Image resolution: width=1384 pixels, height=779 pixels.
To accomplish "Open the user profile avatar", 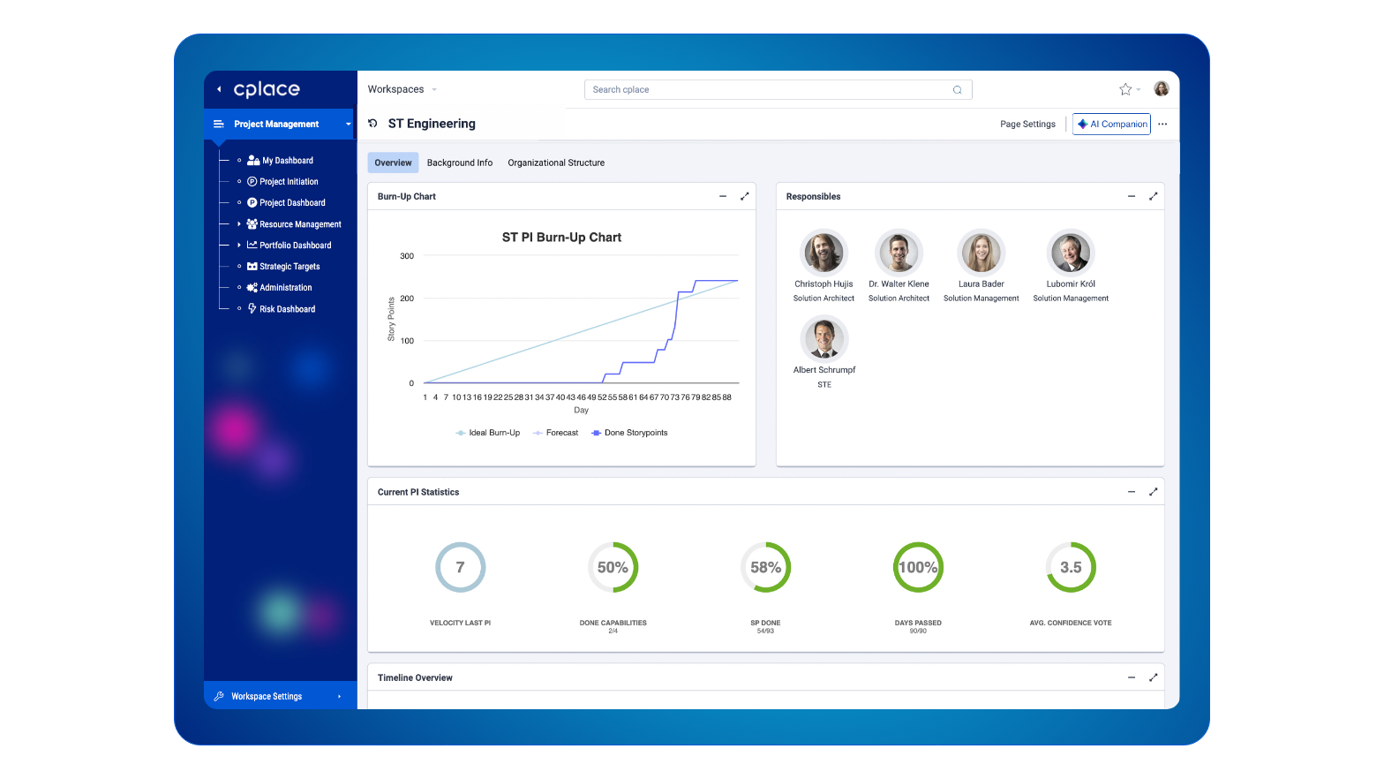I will click(x=1162, y=89).
